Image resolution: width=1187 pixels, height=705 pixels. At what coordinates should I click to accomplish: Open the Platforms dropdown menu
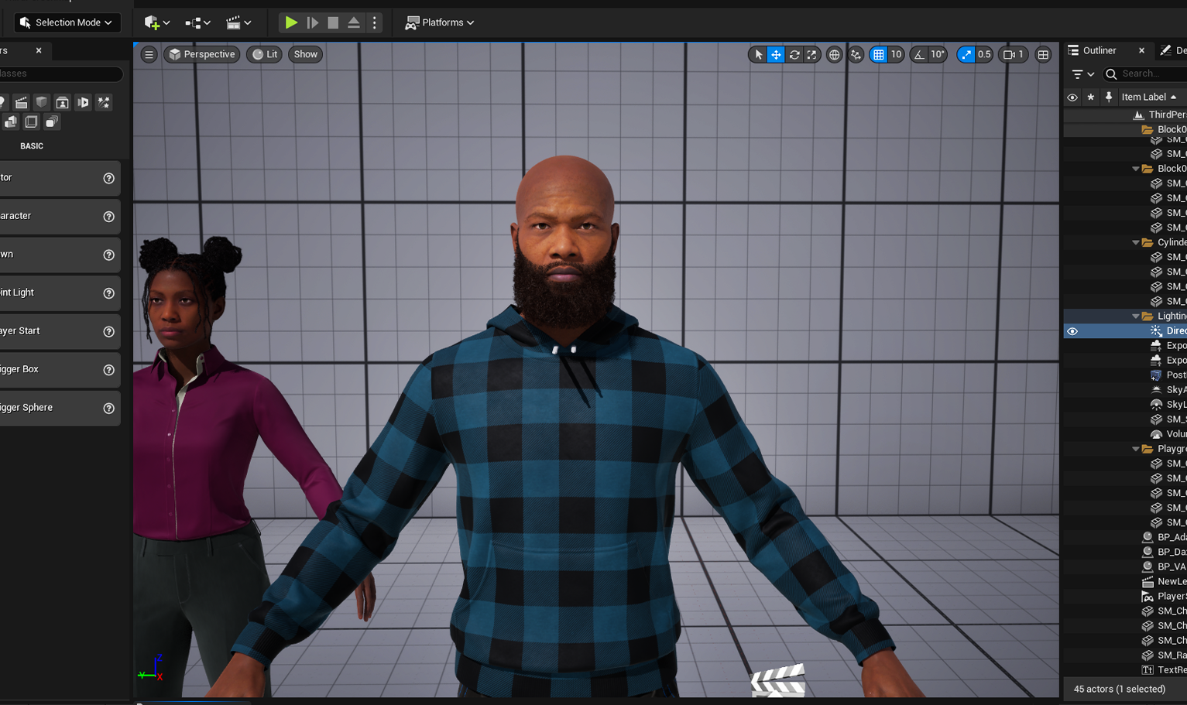coord(440,22)
